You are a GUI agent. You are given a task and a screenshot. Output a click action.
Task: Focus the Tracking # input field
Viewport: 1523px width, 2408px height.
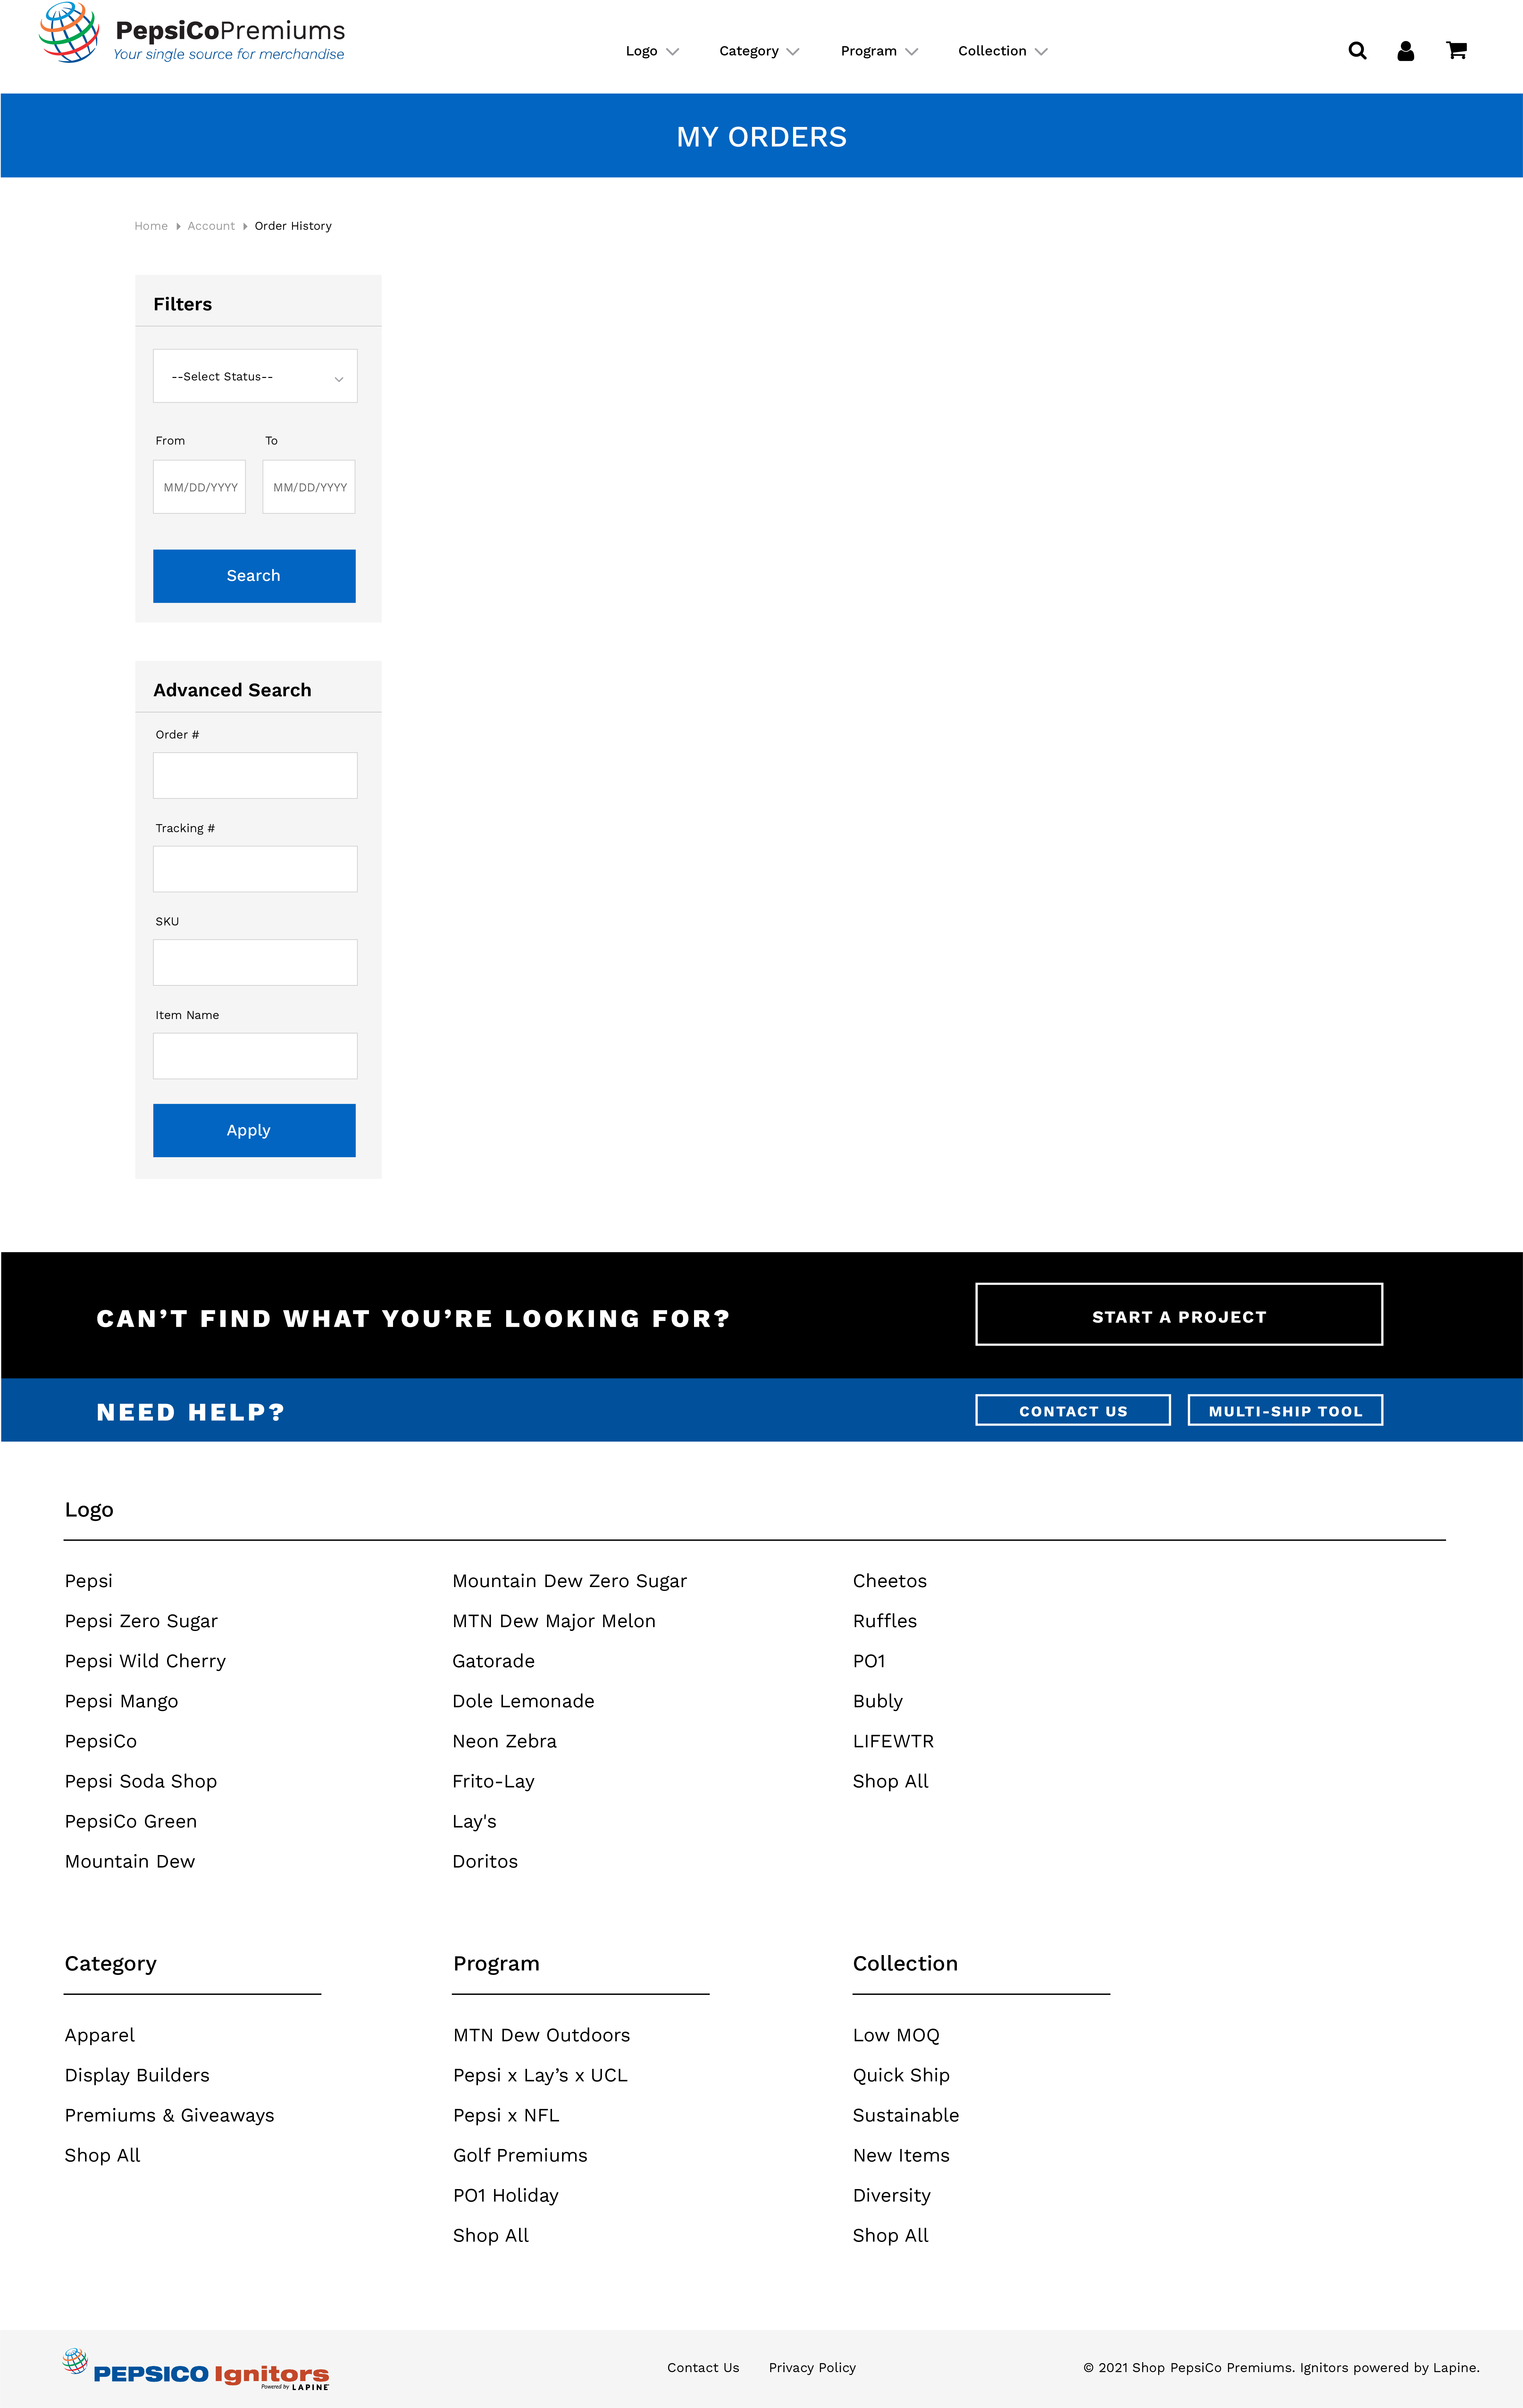point(255,869)
